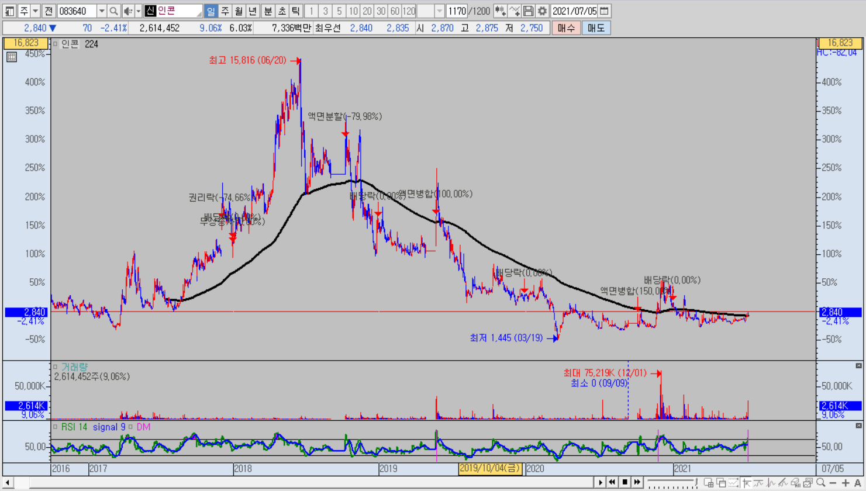Click the add candlestick indicator icon
Image resolution: width=866 pixels, height=491 pixels.
pyautogui.click(x=500, y=11)
